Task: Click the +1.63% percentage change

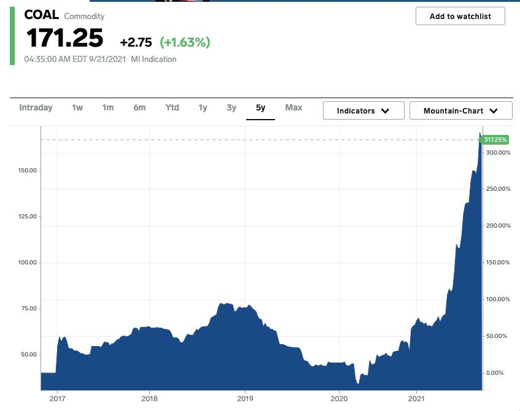Action: click(185, 42)
